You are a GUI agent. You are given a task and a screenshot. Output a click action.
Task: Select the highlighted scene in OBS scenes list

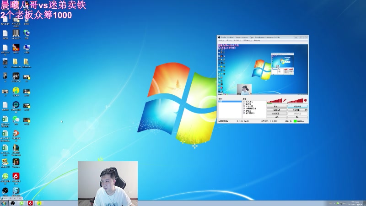pyautogui.click(x=230, y=102)
